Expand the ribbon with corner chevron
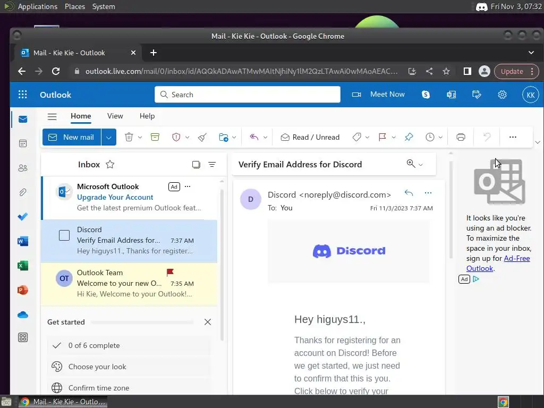The width and height of the screenshot is (544, 408). pyautogui.click(x=538, y=142)
